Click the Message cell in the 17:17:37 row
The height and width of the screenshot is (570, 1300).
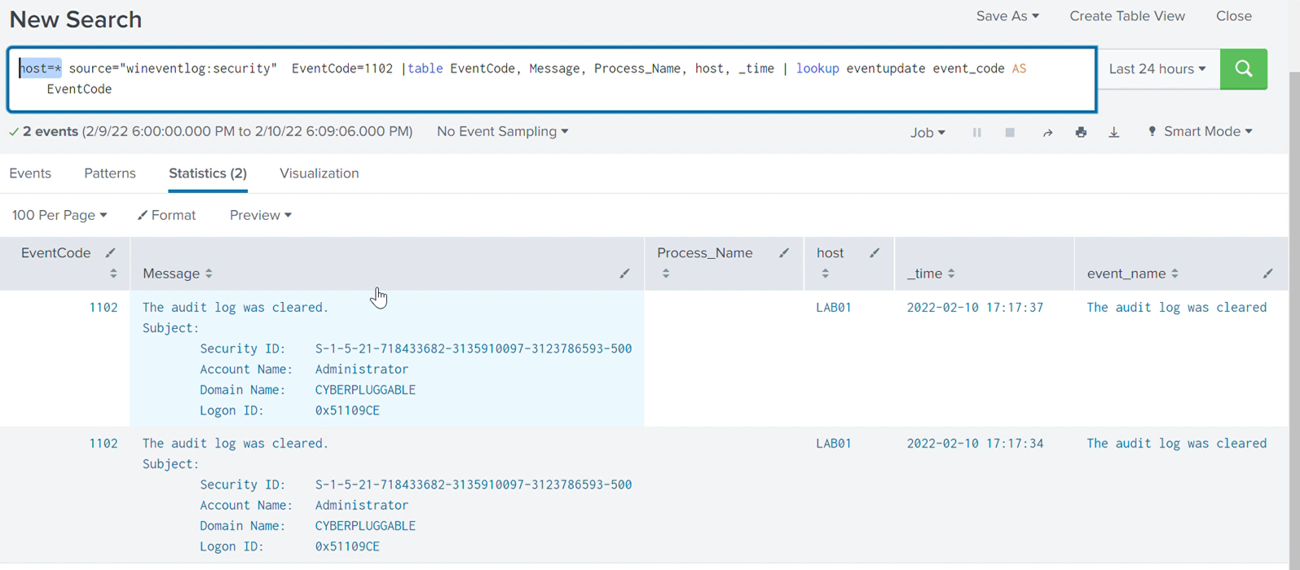(x=387, y=358)
